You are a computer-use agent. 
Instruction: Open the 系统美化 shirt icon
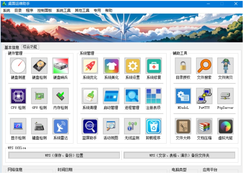pyautogui.click(x=111, y=66)
